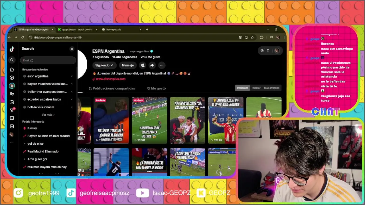Open the Activity inbox icon in sidebar
The image size is (365, 205).
coord(12,118)
